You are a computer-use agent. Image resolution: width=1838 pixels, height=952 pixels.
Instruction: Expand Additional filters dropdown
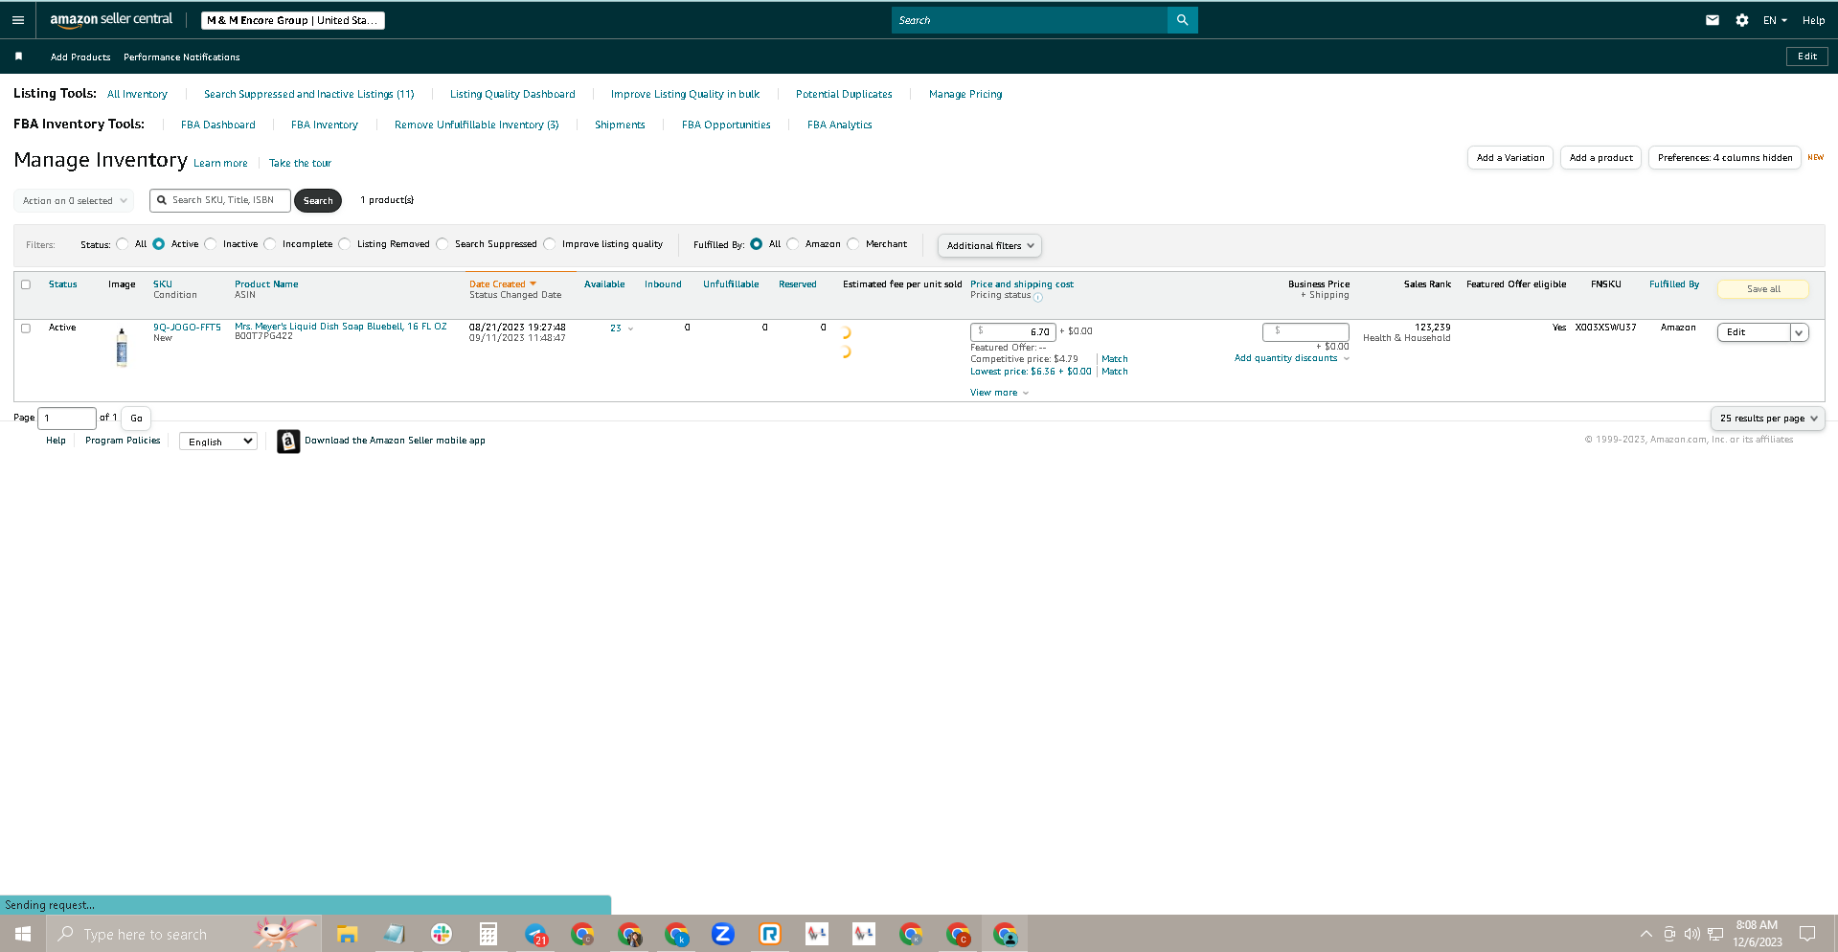tap(989, 246)
